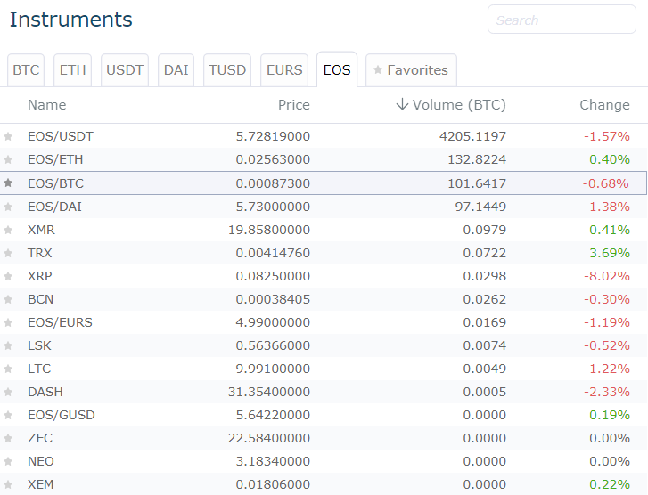Select the EURS tab

click(x=284, y=70)
